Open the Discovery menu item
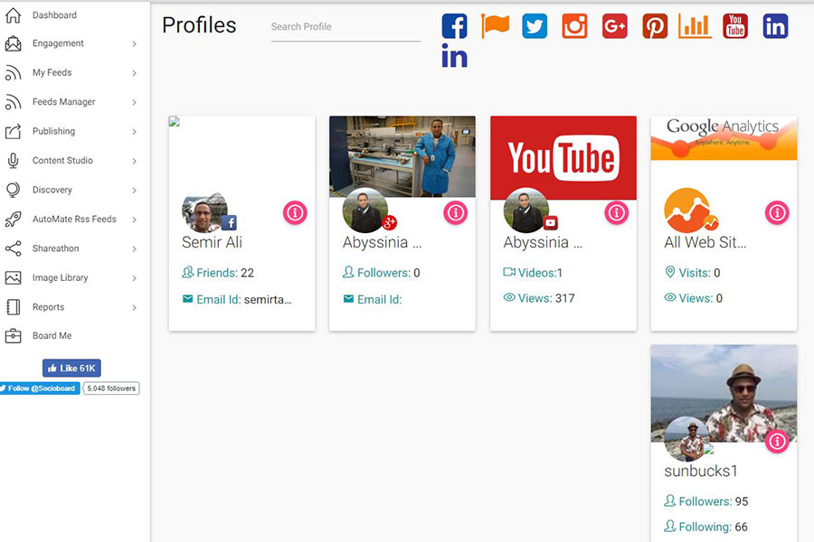 click(x=52, y=190)
